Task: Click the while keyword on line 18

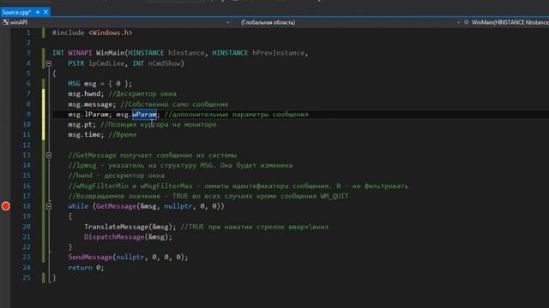Action: point(78,206)
